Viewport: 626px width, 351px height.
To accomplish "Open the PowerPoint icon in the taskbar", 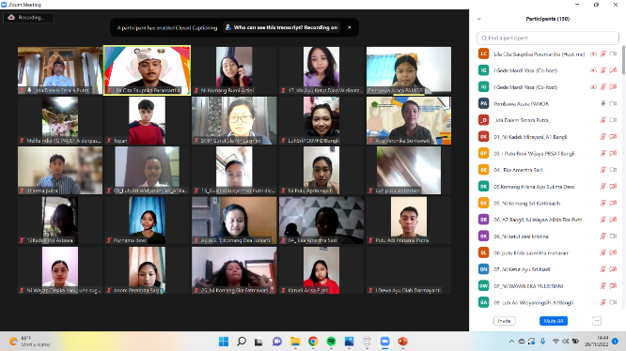I will click(402, 342).
